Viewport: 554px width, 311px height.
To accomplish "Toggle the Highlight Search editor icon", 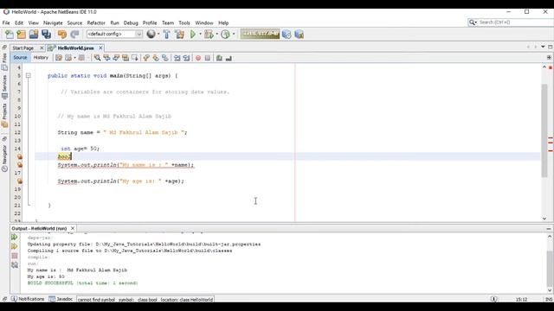I will [x=126, y=58].
